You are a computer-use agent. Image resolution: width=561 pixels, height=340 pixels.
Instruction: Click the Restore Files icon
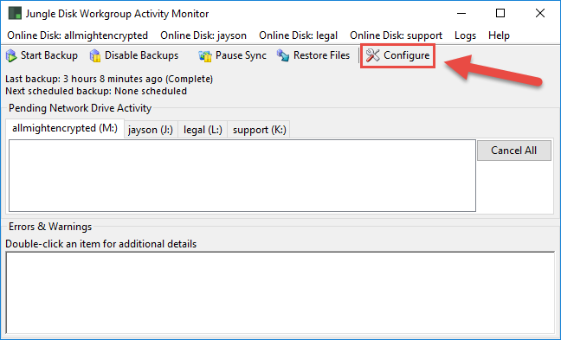coord(283,55)
